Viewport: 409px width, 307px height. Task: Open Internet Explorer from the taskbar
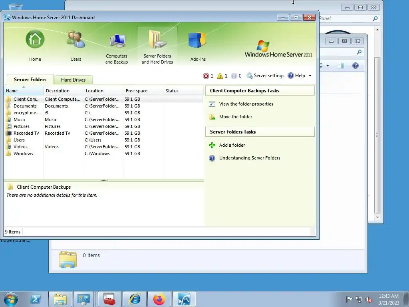[x=135, y=299]
